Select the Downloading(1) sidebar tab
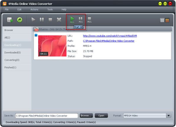The image size is (176, 127). point(17,45)
